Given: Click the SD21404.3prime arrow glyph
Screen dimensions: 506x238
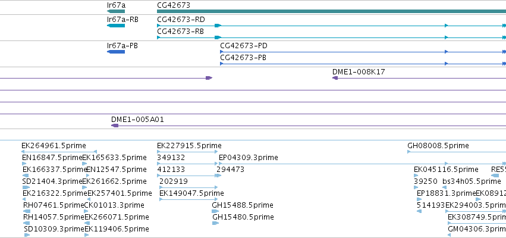Looking at the screenshot, I should [26, 187].
